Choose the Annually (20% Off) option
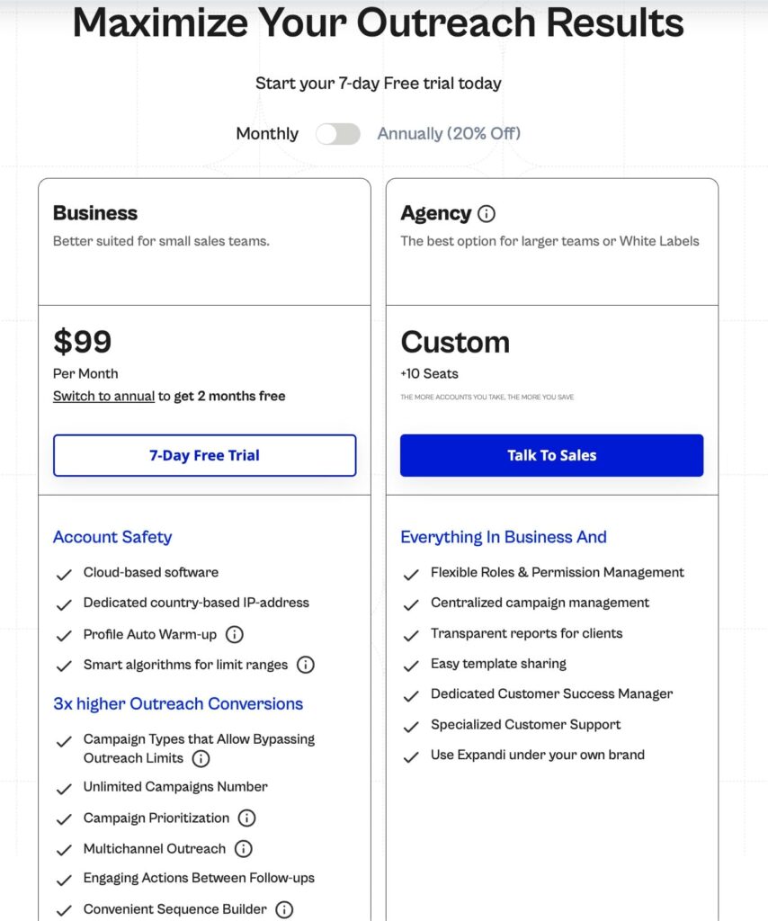The height and width of the screenshot is (921, 768). coord(449,134)
